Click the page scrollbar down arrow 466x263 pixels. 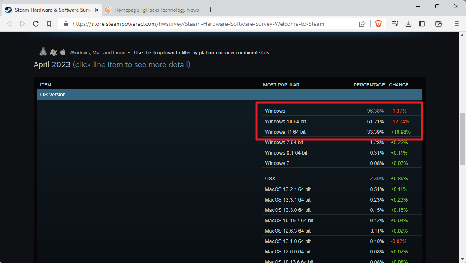[x=462, y=260]
